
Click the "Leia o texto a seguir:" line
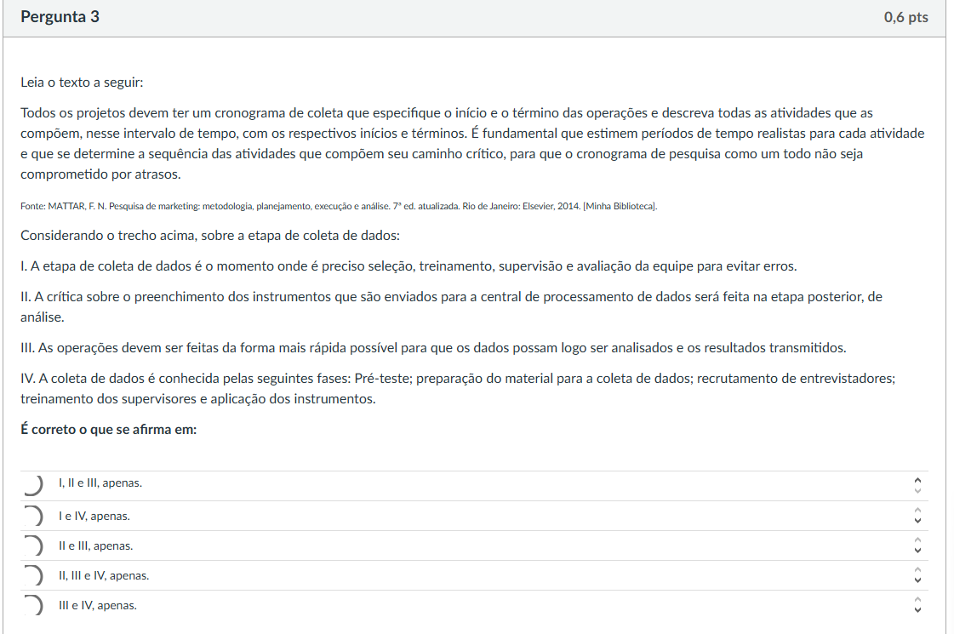point(82,83)
